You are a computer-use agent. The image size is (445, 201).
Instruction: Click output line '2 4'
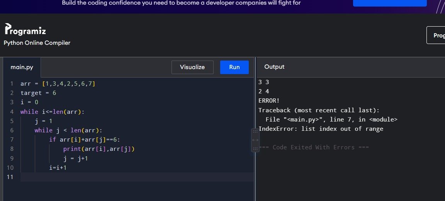[x=264, y=91]
